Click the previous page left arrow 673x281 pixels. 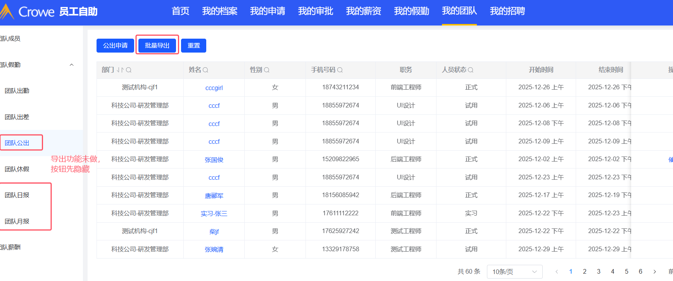pyautogui.click(x=557, y=272)
